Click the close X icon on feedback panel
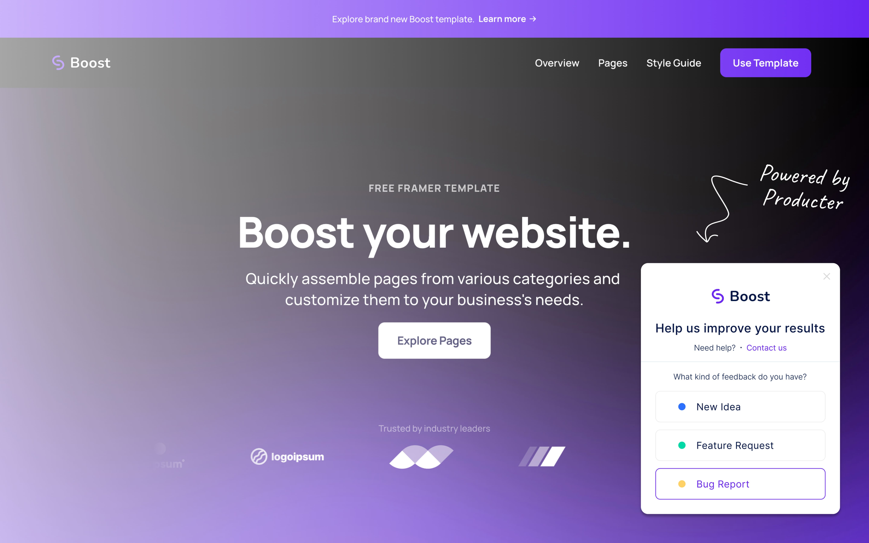This screenshot has height=543, width=869. coord(826,276)
